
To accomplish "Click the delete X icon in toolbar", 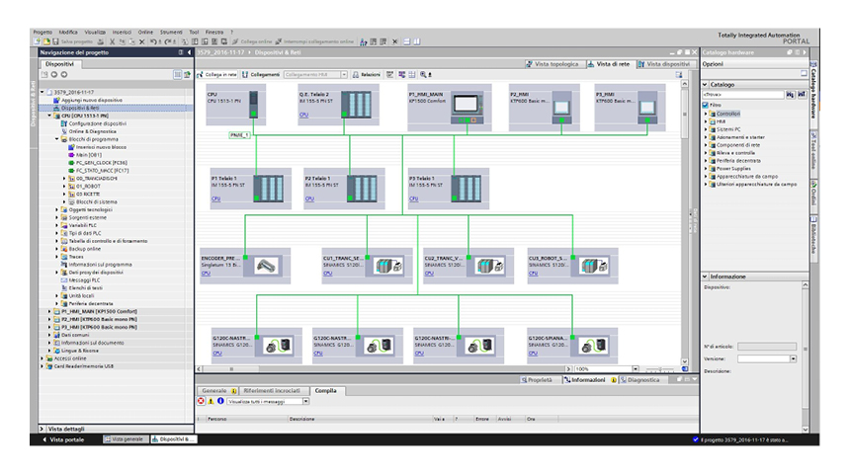I will (x=141, y=41).
